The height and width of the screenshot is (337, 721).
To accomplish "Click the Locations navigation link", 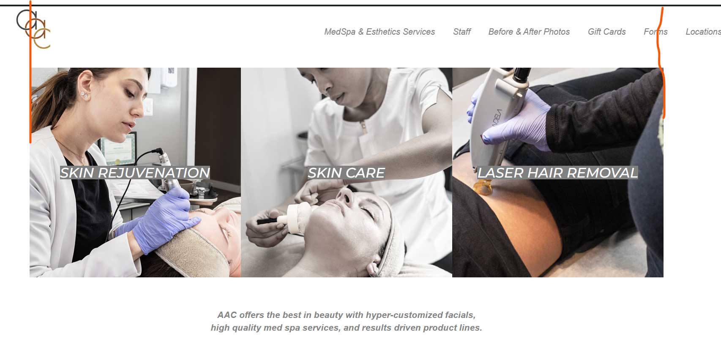I will pos(703,32).
